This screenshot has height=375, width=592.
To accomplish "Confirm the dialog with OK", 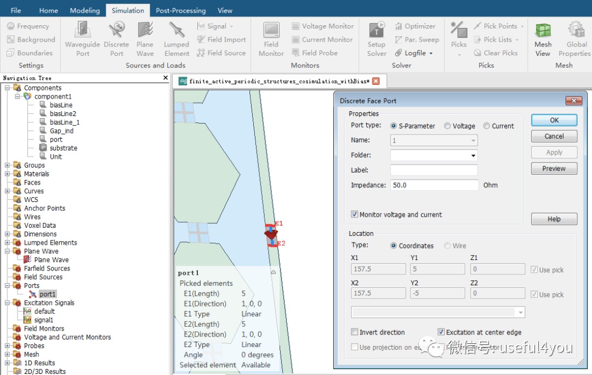I will coord(554,120).
